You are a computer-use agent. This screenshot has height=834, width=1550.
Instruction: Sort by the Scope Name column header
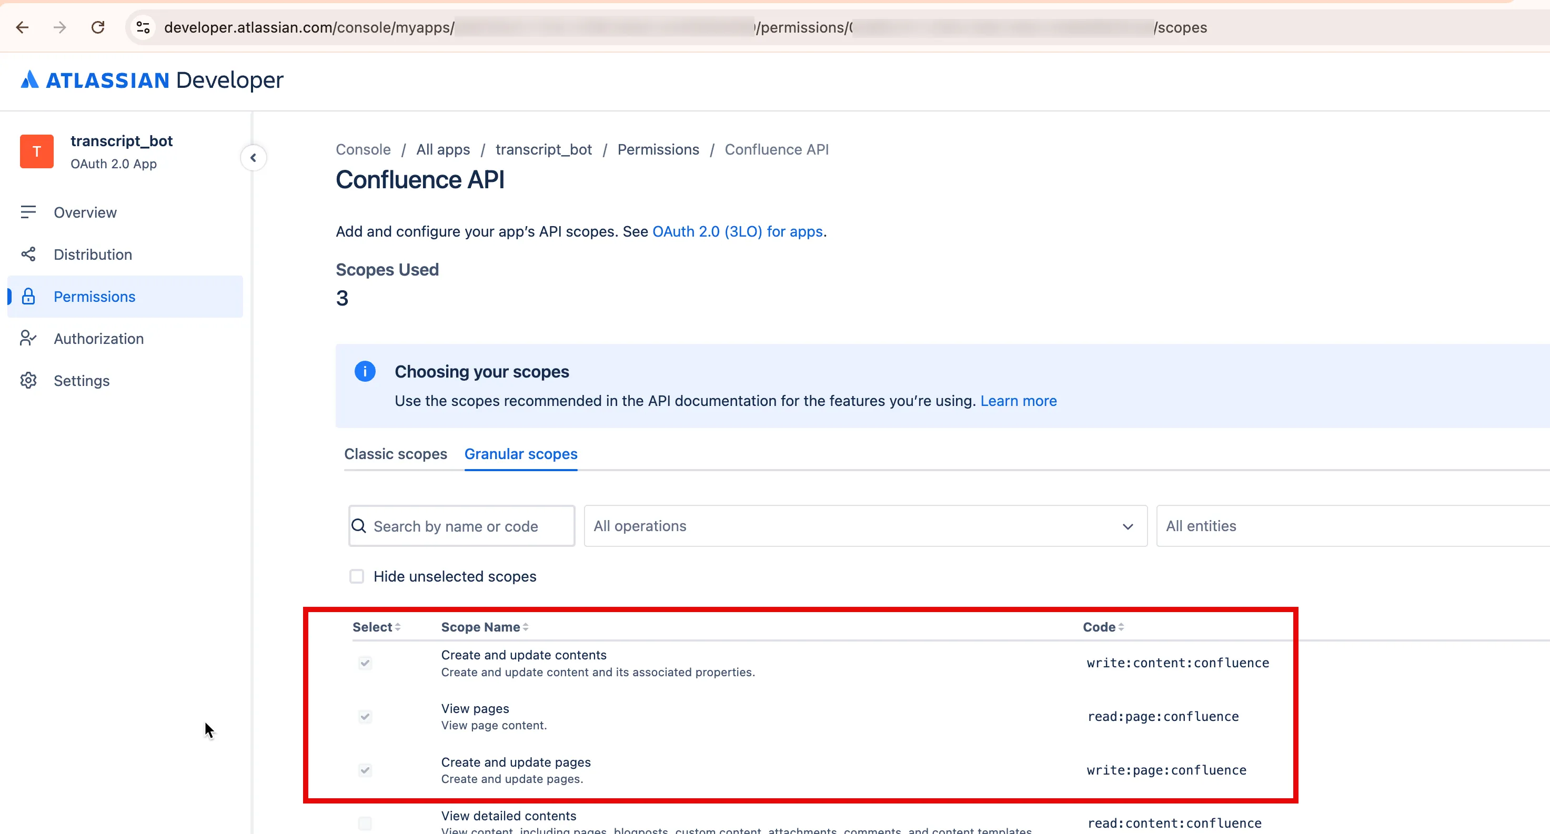pyautogui.click(x=485, y=627)
